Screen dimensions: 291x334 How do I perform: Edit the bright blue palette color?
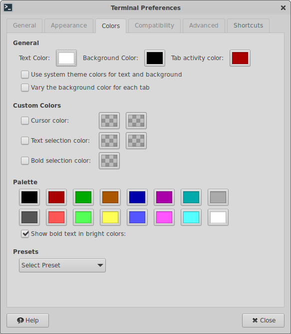(137, 217)
